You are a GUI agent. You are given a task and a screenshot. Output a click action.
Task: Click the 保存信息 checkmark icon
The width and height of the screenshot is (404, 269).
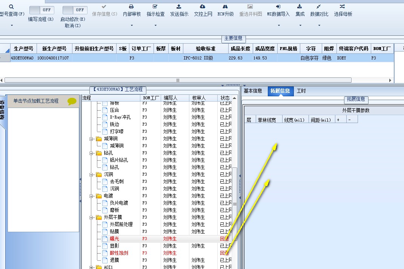pyautogui.click(x=104, y=7)
